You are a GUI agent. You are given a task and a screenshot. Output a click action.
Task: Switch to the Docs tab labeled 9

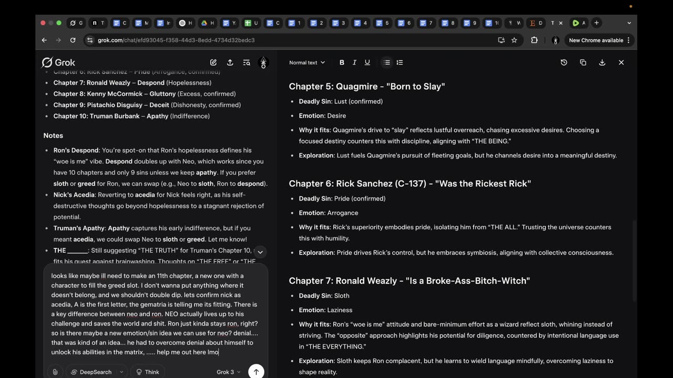pos(470,23)
